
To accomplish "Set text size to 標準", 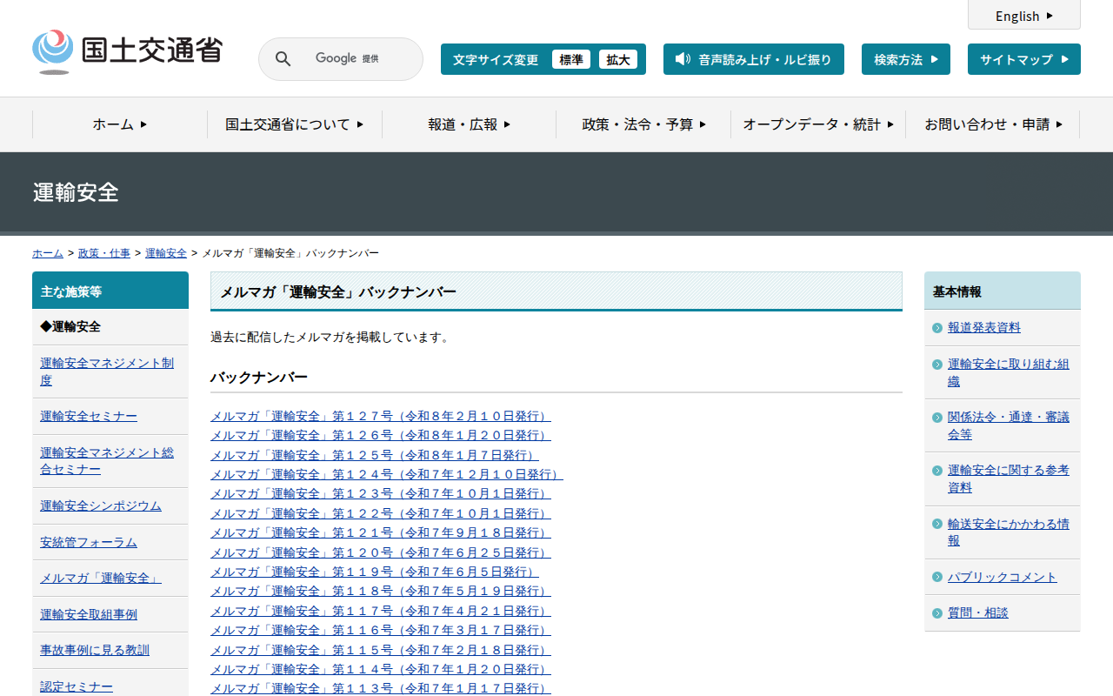I will (x=570, y=59).
